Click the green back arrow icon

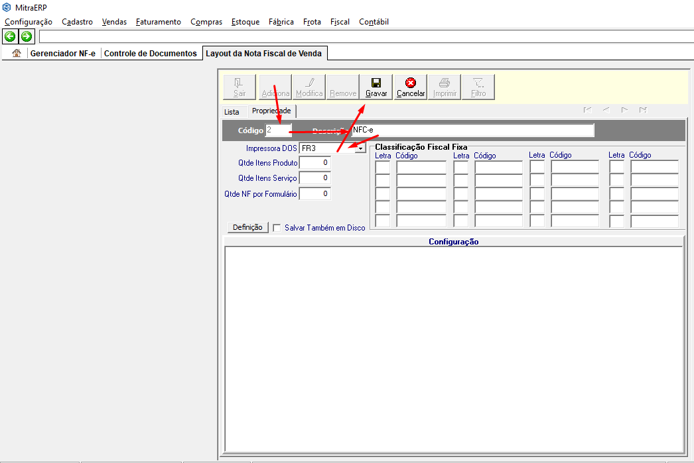coord(10,36)
